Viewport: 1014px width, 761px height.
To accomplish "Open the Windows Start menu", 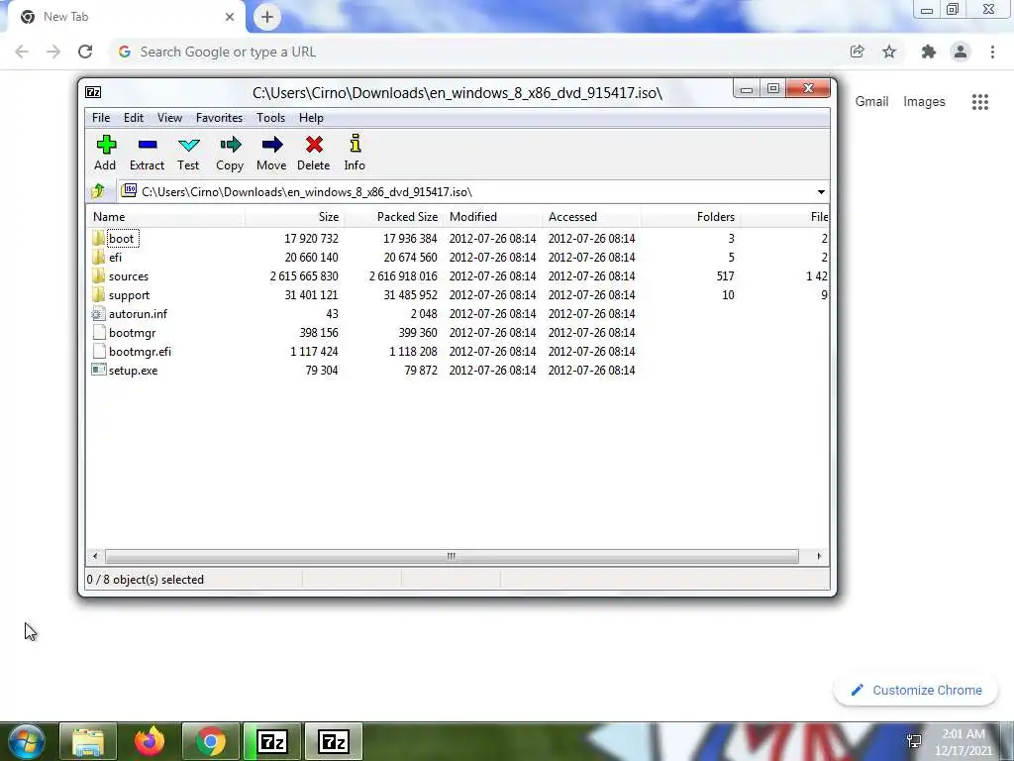I will tap(26, 741).
